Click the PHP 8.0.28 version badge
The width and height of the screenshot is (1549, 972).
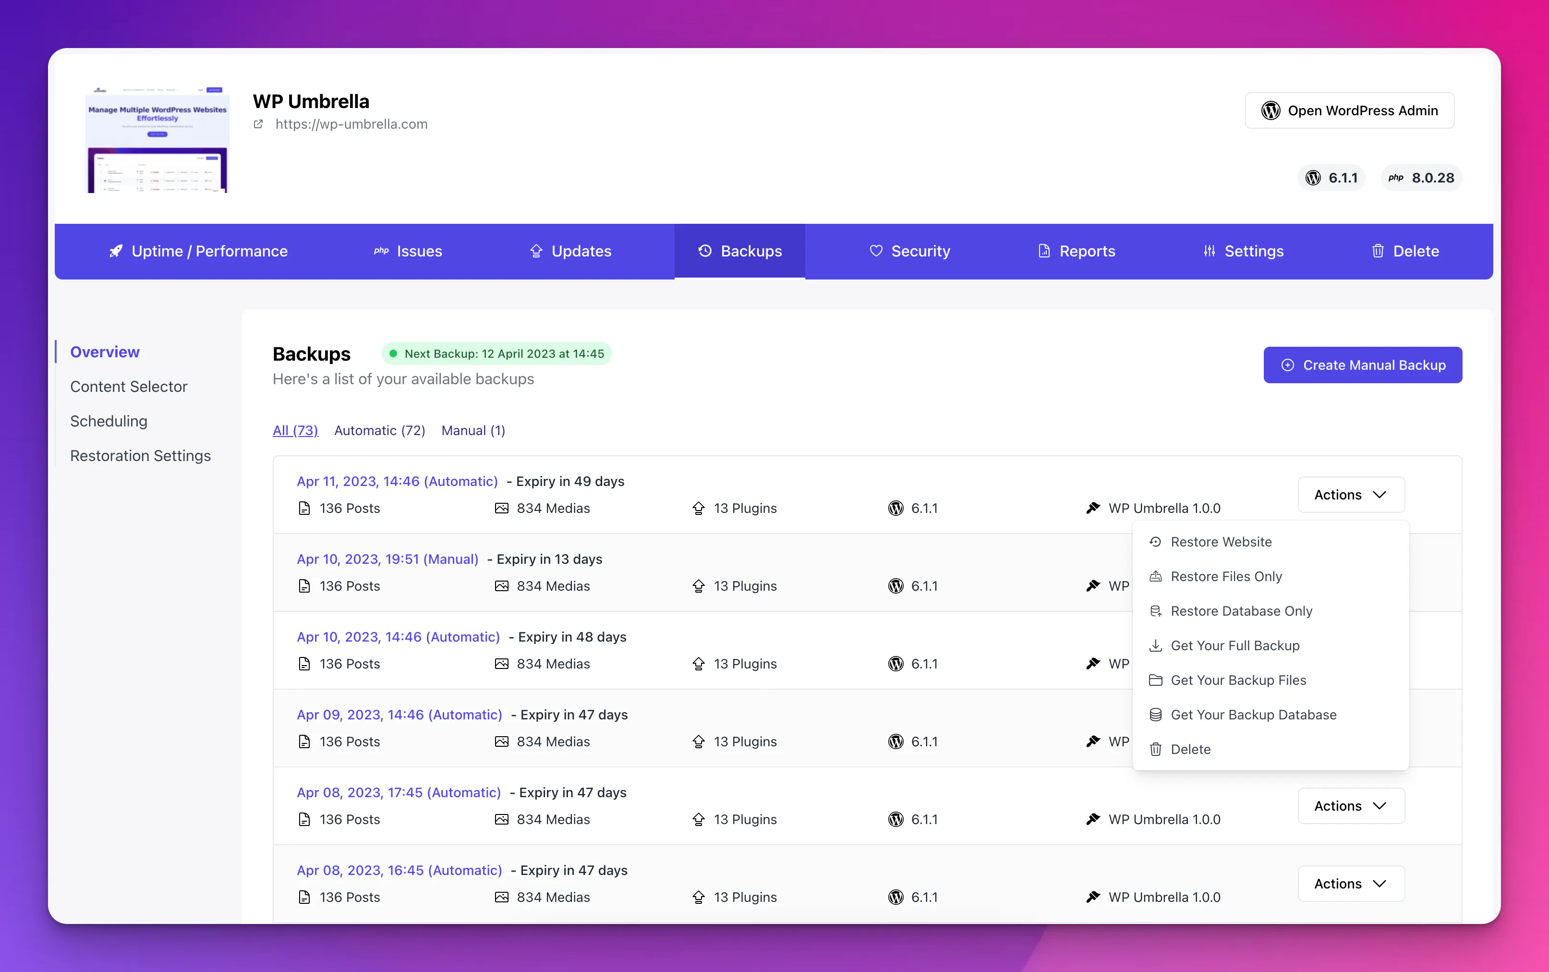tap(1421, 178)
